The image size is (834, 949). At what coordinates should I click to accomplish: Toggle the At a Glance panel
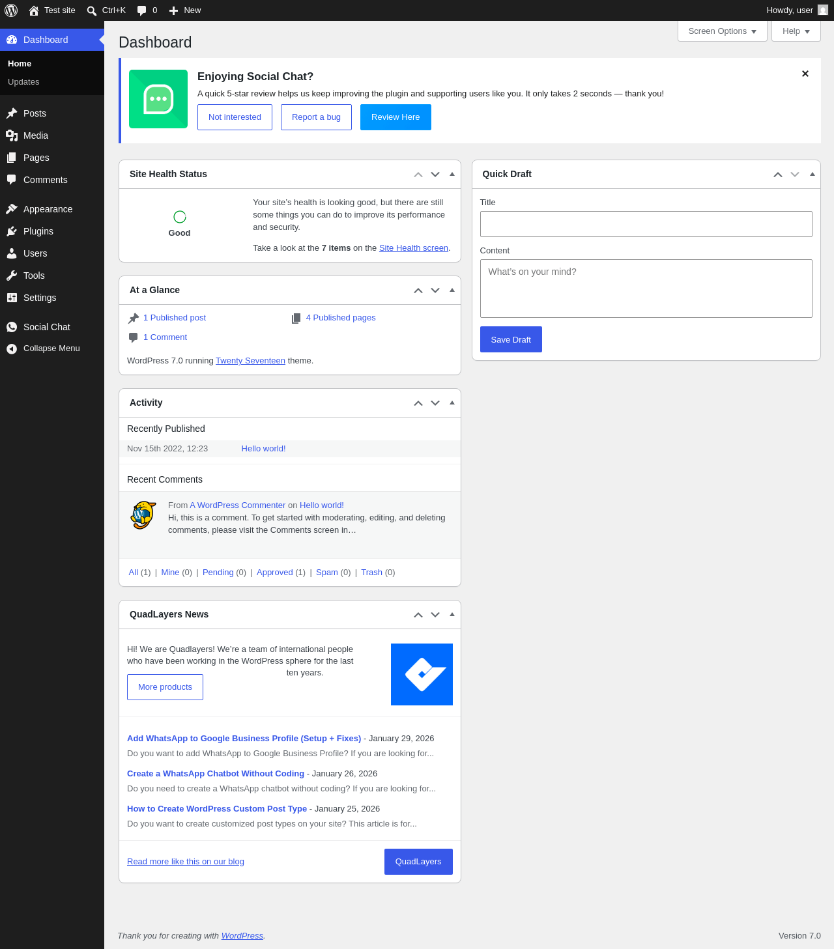[452, 290]
